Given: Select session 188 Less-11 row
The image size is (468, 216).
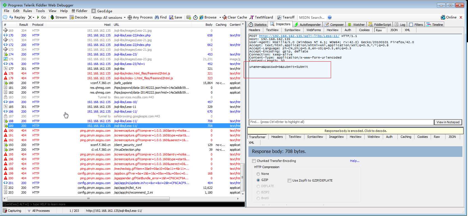Looking at the screenshot, I should click(x=122, y=121).
